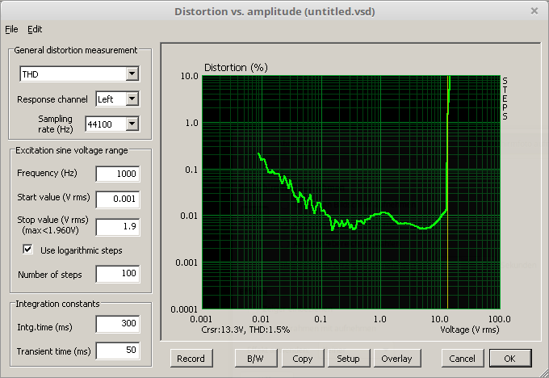This screenshot has height=378, width=549.
Task: Click the Frequency (Hz) input field
Action: pyautogui.click(x=117, y=174)
